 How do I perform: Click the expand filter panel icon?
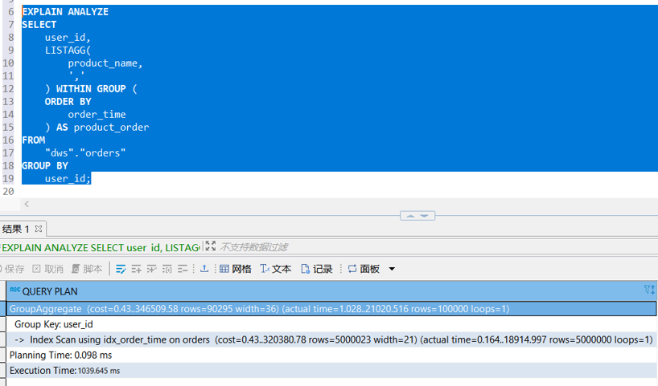pos(211,247)
